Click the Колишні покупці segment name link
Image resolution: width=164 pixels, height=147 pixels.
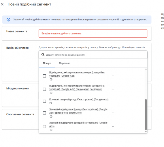pyautogui.click(x=79, y=99)
